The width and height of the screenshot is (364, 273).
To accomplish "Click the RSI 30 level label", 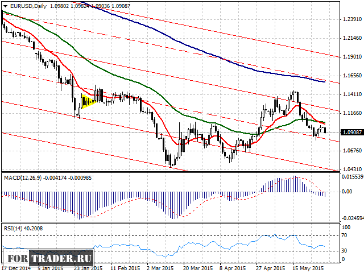I will [x=345, y=251].
